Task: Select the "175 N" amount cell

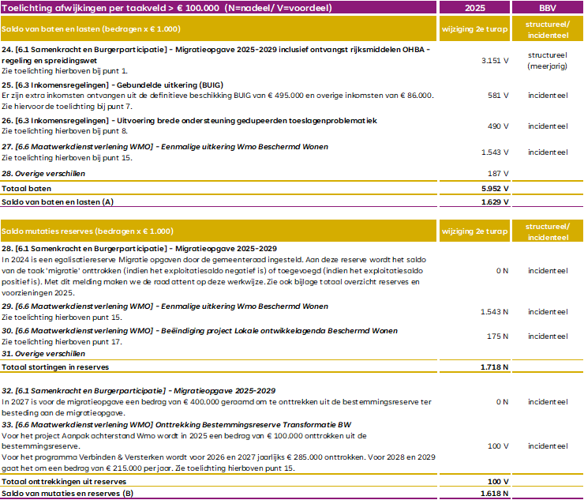Action: [498, 336]
